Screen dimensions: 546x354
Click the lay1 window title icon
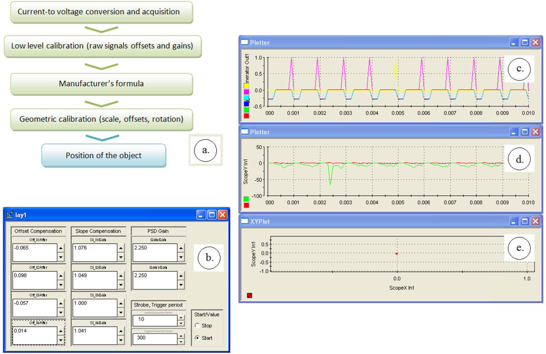[x=10, y=214]
